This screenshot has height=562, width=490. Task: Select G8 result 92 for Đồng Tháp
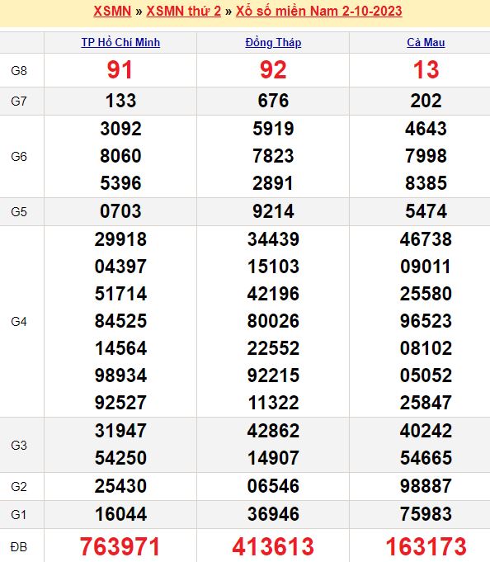point(273,70)
